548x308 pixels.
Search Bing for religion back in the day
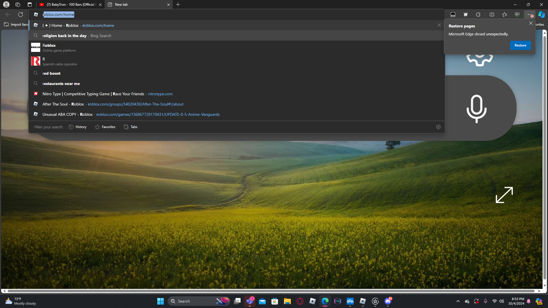point(237,36)
